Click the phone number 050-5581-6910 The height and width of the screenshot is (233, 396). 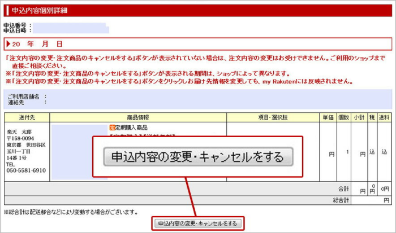pos(27,170)
